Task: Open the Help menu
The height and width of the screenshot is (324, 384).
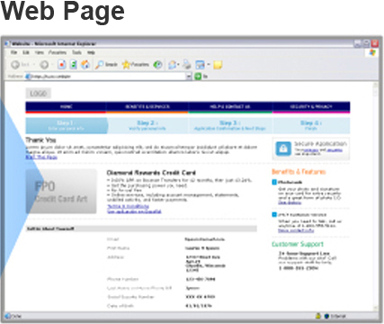Action: pyautogui.click(x=91, y=52)
